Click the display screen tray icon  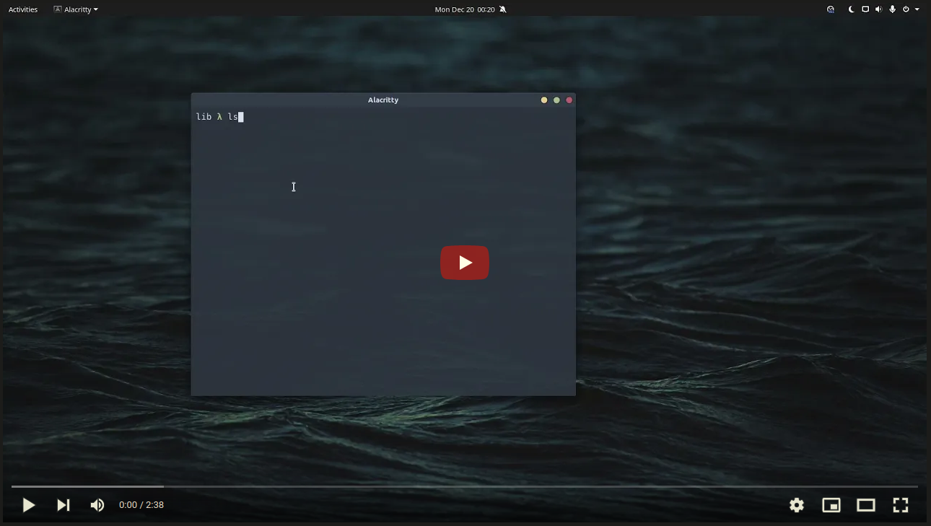tap(865, 9)
